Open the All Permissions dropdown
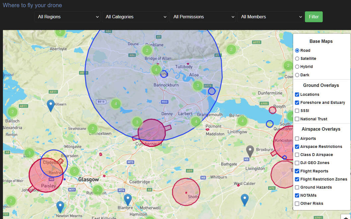 203,17
